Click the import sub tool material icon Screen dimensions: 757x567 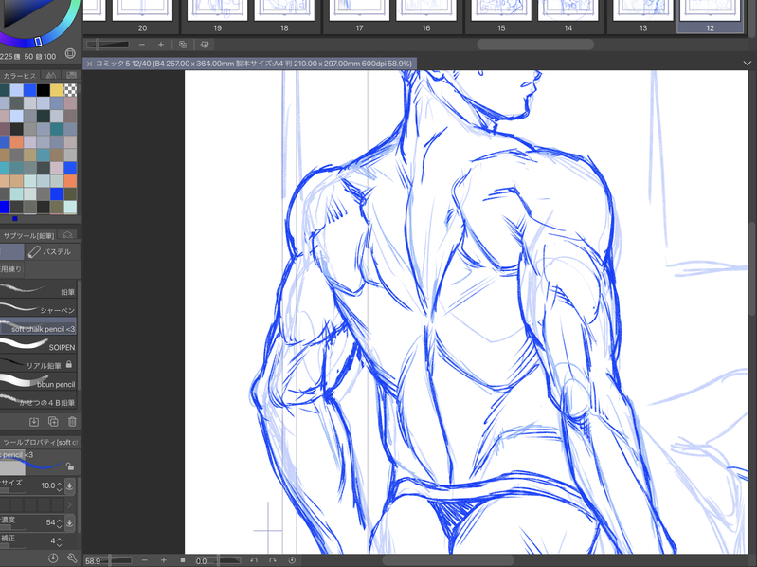(34, 422)
